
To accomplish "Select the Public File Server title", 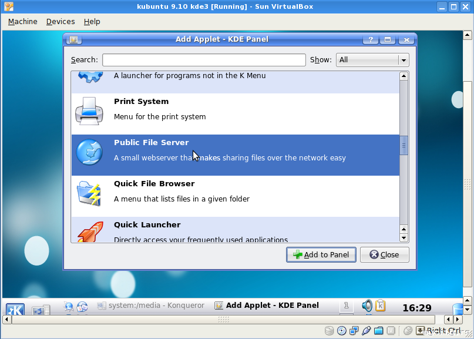I will click(x=151, y=142).
